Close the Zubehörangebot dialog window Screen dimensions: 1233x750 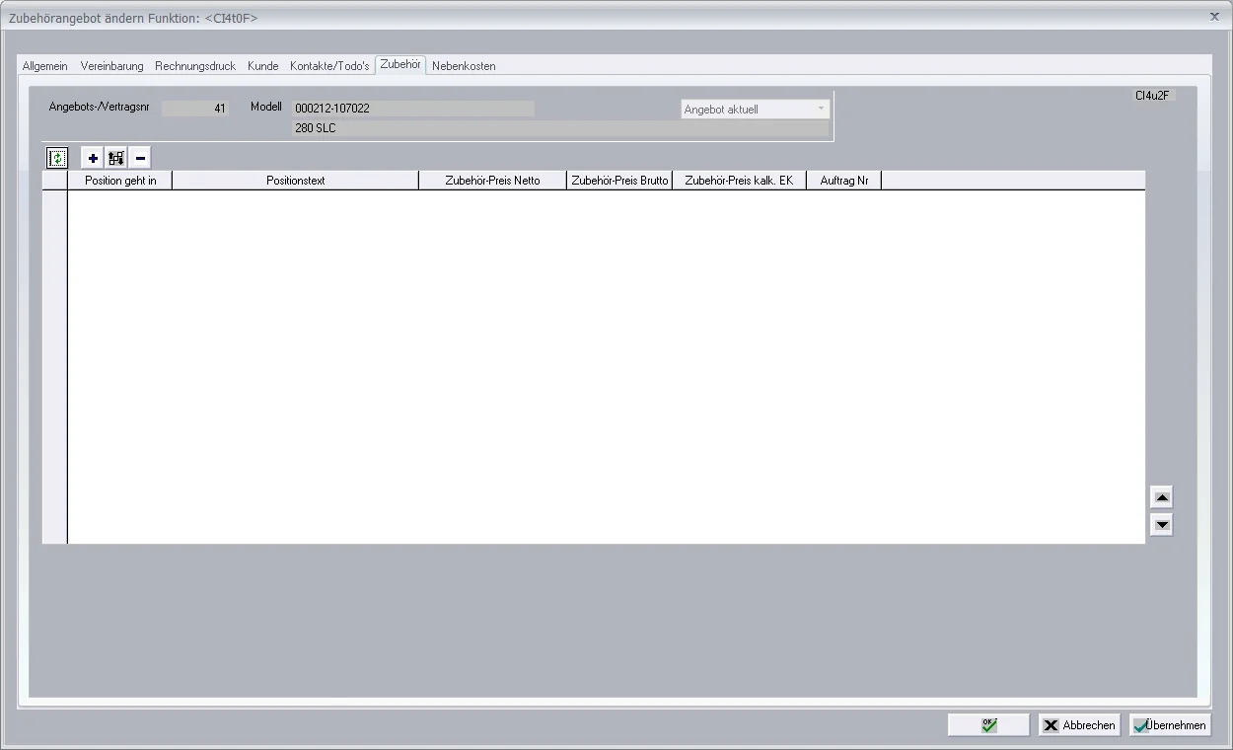1214,17
